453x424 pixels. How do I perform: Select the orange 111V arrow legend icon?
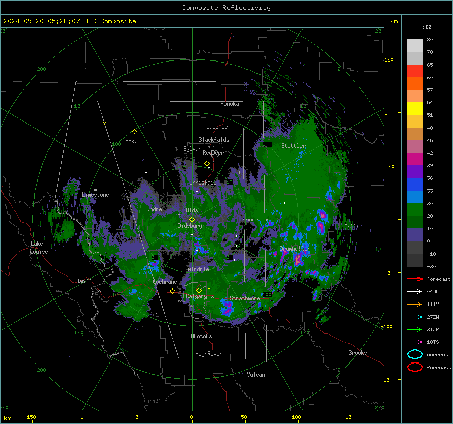click(415, 304)
